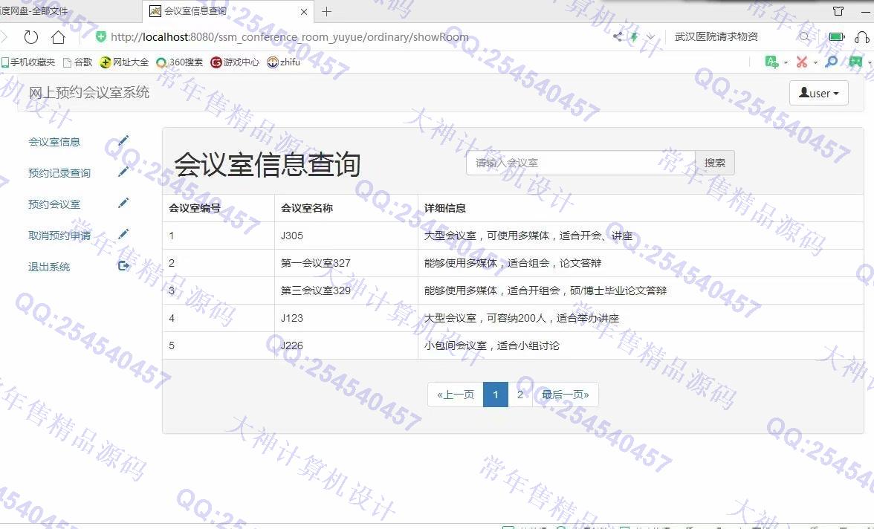Viewport: 874px width, 529px height.
Task: Click the blue magnifier extension icon
Action: (x=831, y=62)
